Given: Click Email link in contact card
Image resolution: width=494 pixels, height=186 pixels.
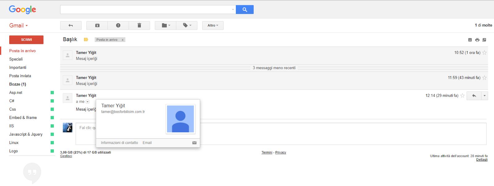Looking at the screenshot, I should coord(147,143).
